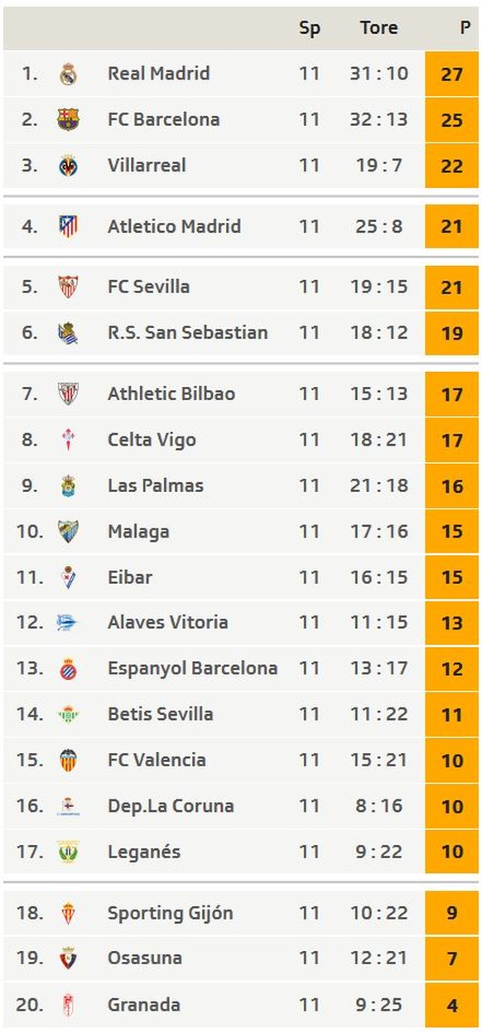Click the Athletic Bilbao club crest
482x1033 pixels.
pos(68,393)
